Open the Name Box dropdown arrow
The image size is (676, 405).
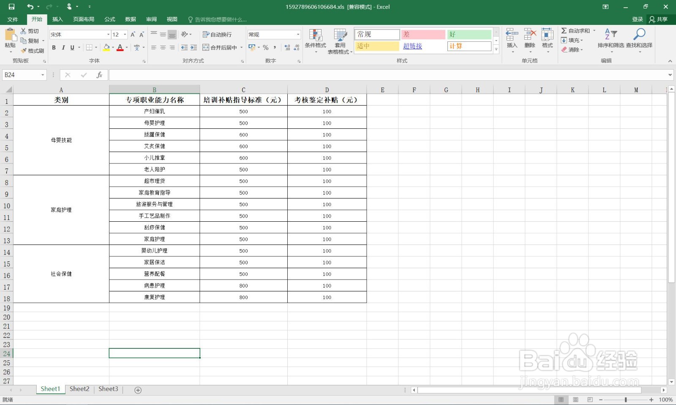pyautogui.click(x=43, y=75)
